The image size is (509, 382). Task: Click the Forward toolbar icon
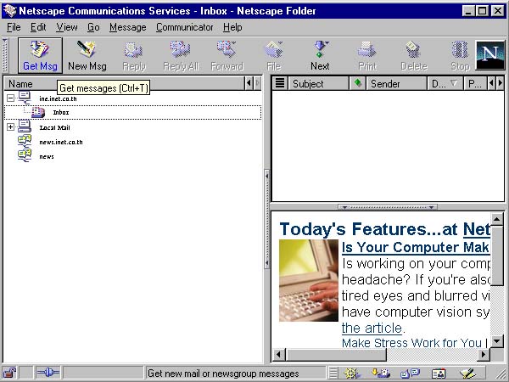tap(227, 55)
